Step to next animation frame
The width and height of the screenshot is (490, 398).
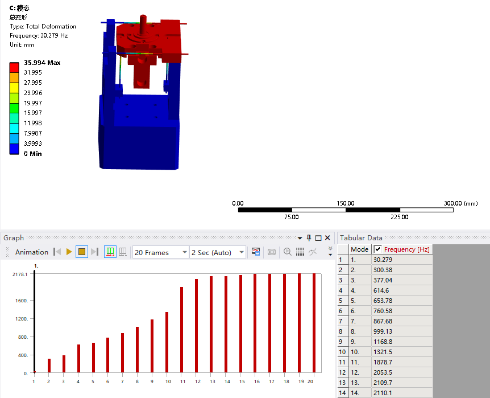pyautogui.click(x=95, y=252)
